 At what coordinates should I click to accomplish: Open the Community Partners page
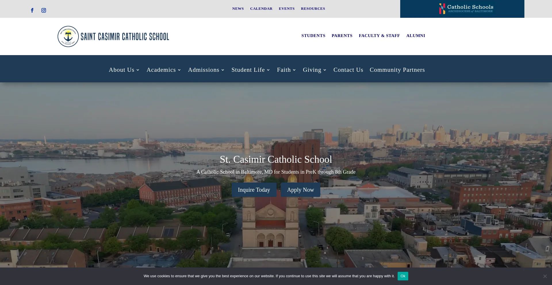coord(397,70)
